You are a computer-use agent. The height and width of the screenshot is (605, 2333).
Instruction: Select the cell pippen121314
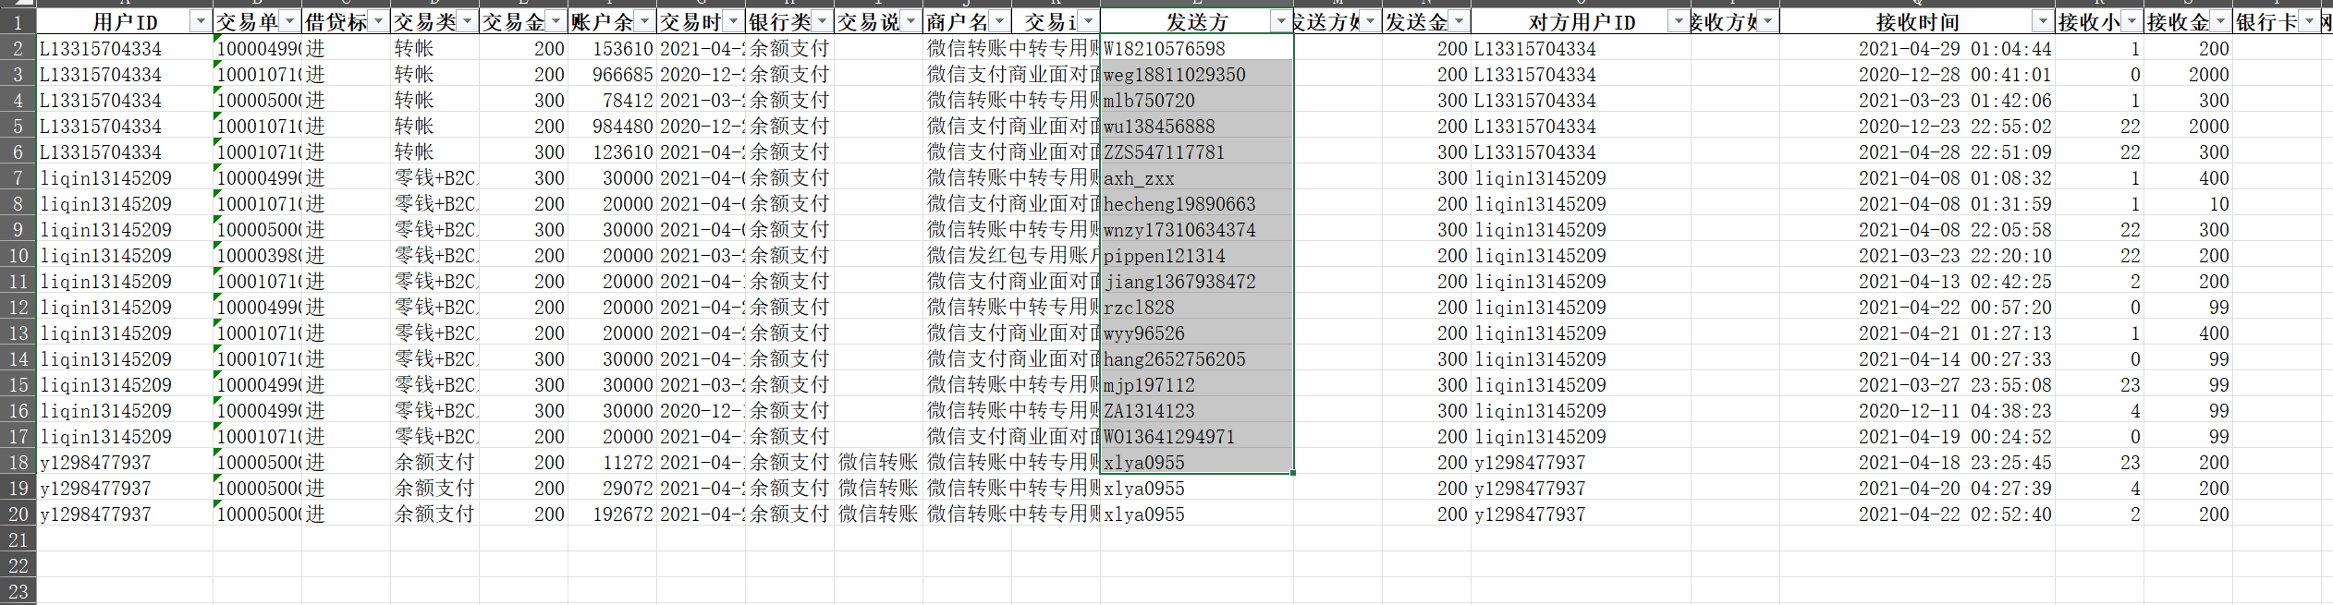pos(1196,256)
